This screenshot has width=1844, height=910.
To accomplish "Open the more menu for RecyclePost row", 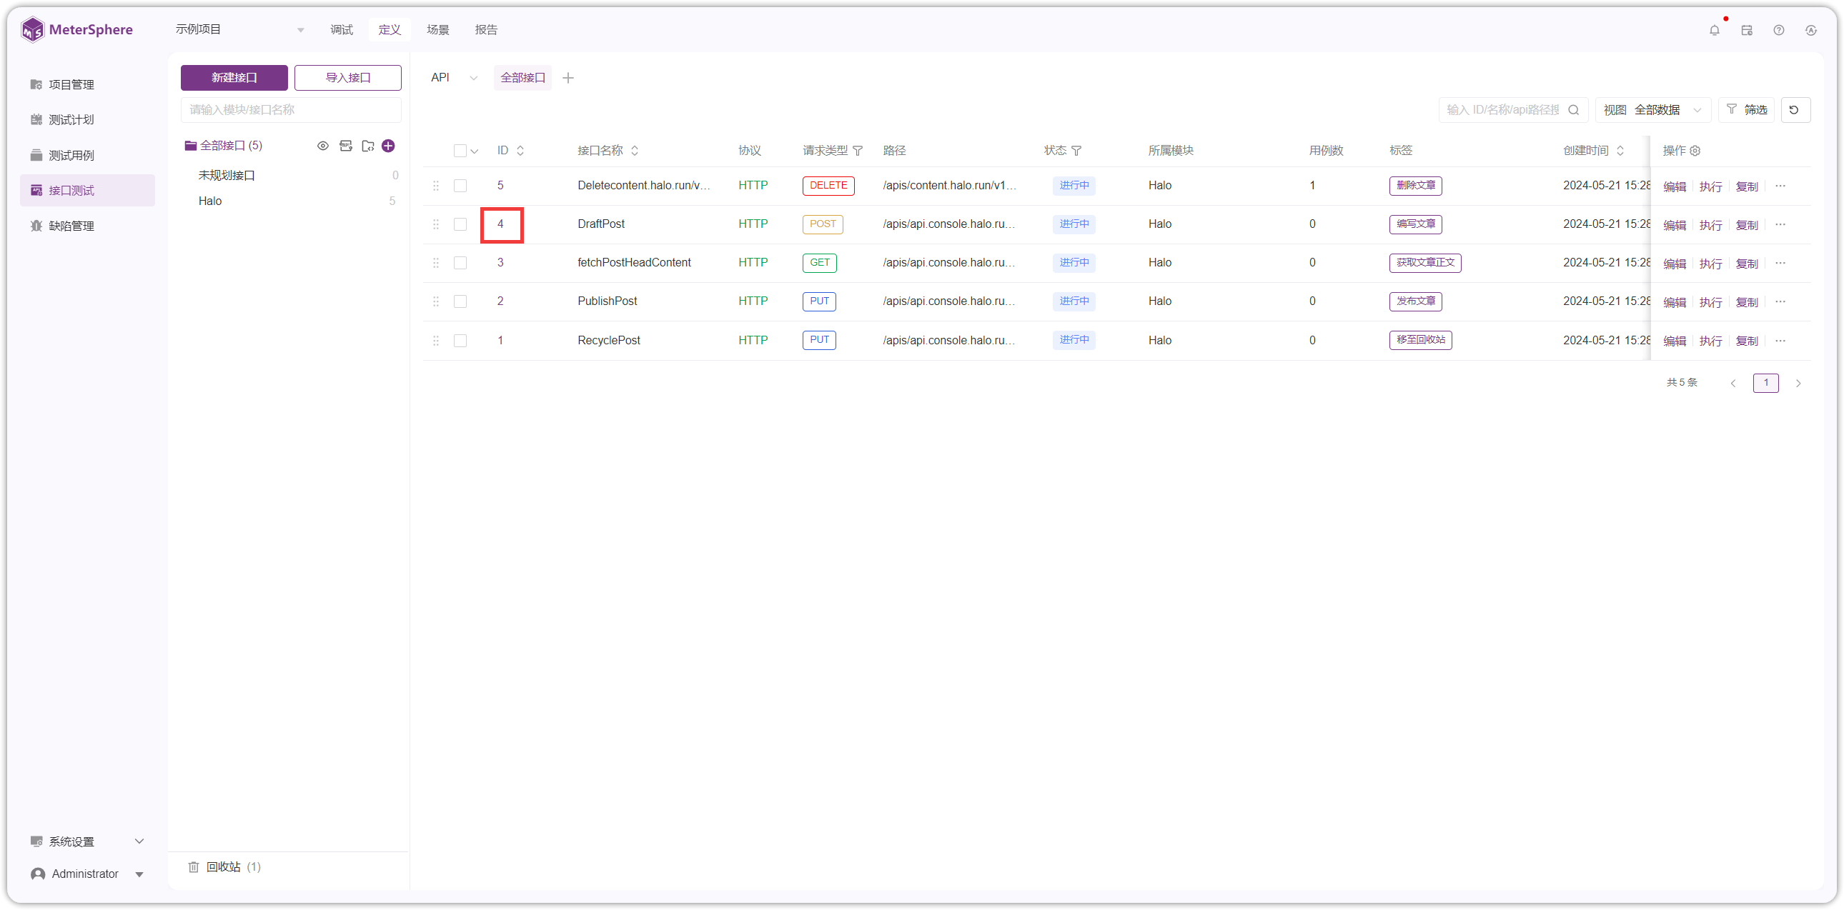I will click(x=1780, y=341).
